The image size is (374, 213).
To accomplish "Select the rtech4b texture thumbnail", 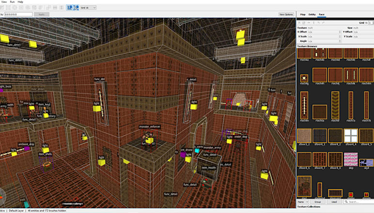I will coord(320,54).
